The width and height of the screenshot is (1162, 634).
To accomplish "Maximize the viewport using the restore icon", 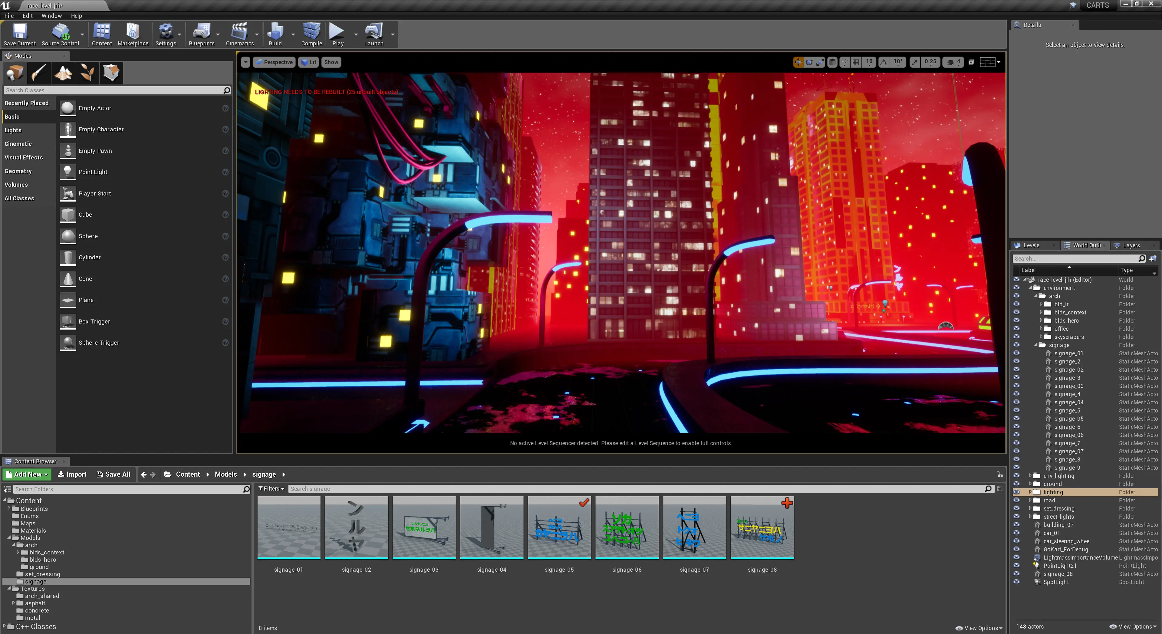I will (971, 62).
